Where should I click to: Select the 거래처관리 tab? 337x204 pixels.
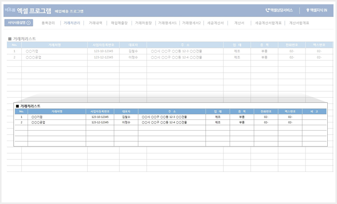pyautogui.click(x=72, y=23)
